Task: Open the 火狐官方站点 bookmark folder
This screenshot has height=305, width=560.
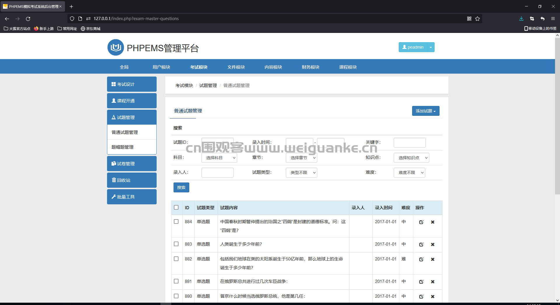Action: tap(17, 29)
